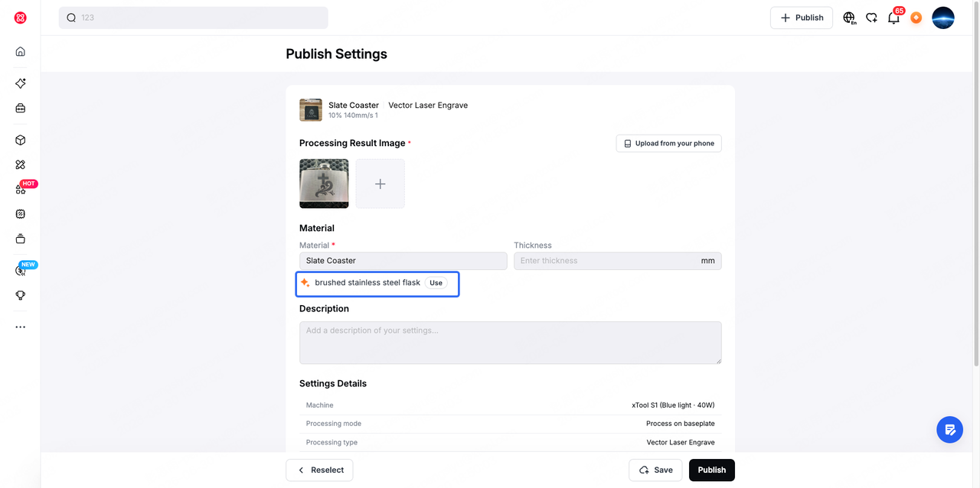Expand the three-dots more menu in sidebar
The image size is (980, 488).
click(21, 327)
